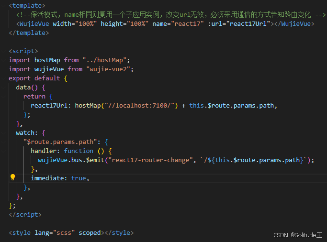
Task: Click the scoped attribute in style tag
Action: pyautogui.click(x=90, y=233)
